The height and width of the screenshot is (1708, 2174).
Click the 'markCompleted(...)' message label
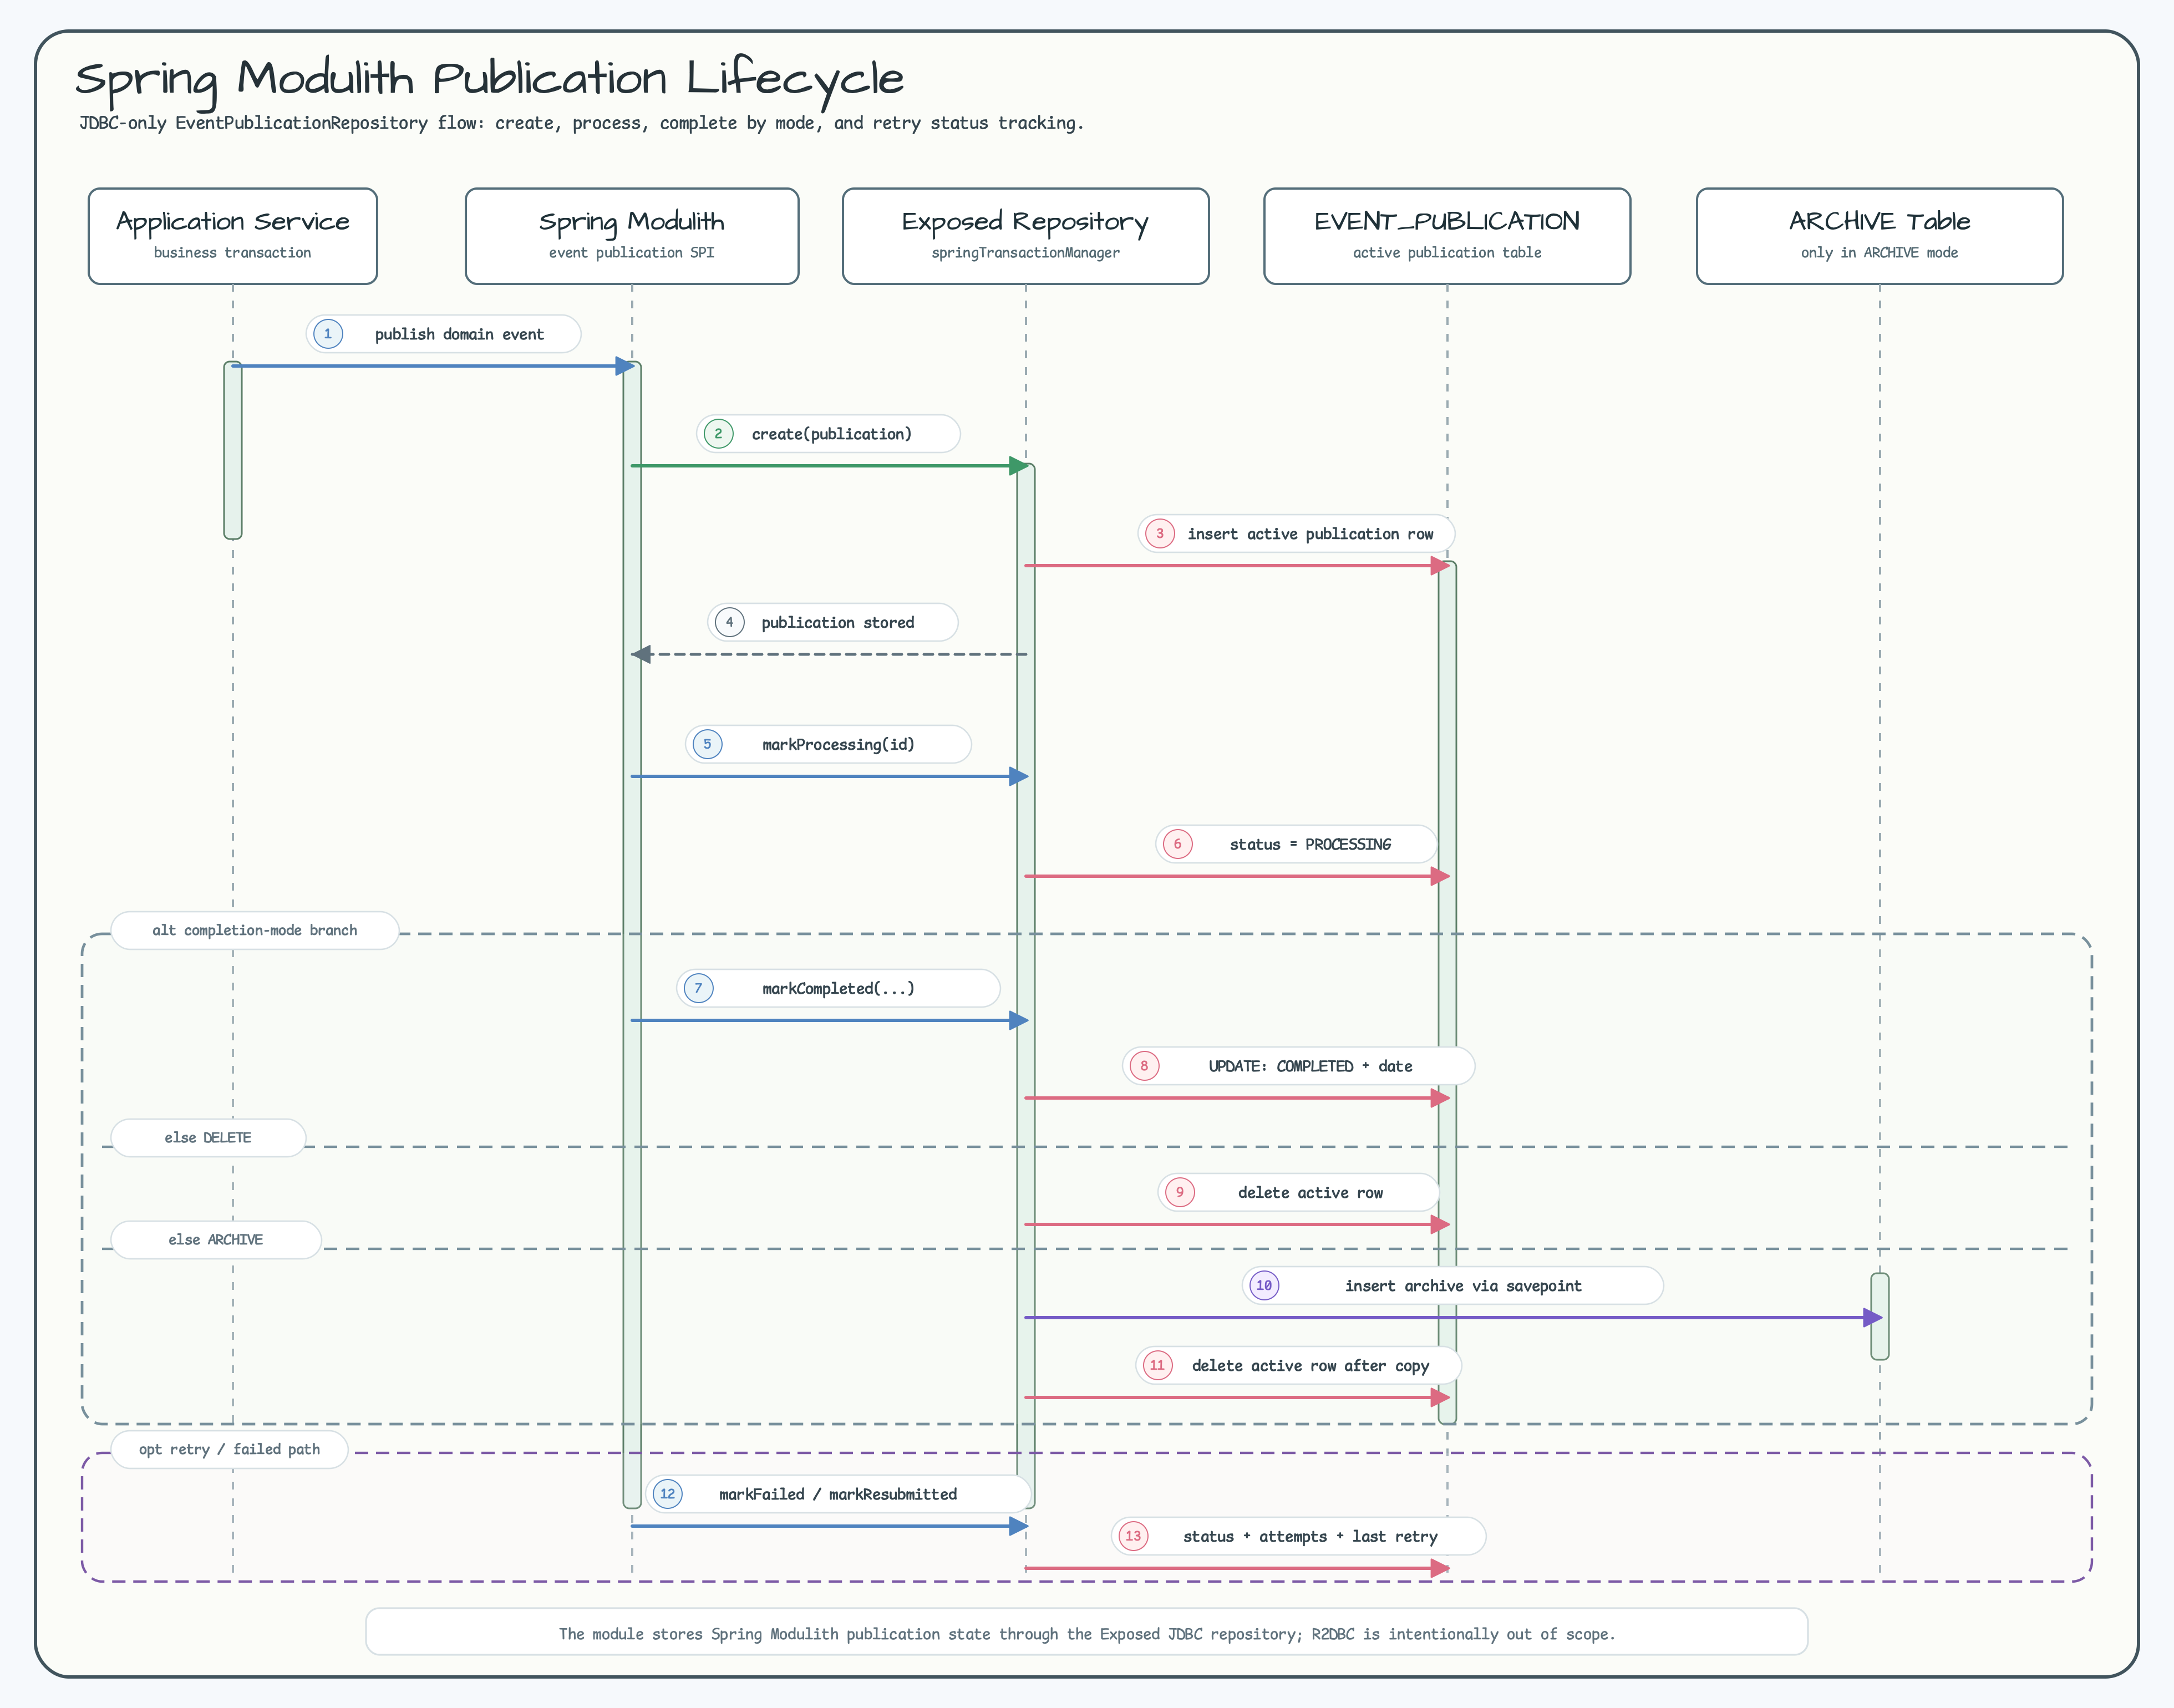tap(838, 988)
